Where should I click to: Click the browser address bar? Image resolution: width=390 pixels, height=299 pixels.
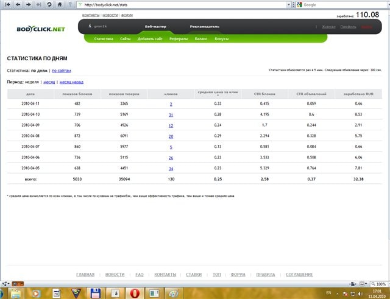(x=183, y=4)
